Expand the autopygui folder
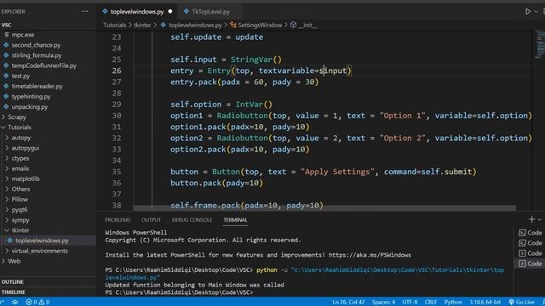This screenshot has height=306, width=545. coord(25,148)
